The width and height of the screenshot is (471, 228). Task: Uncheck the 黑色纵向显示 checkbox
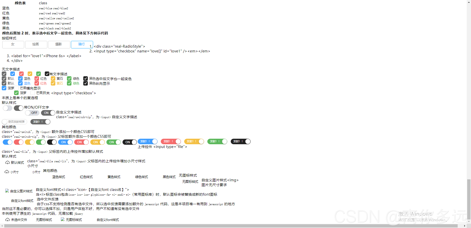[85, 83]
